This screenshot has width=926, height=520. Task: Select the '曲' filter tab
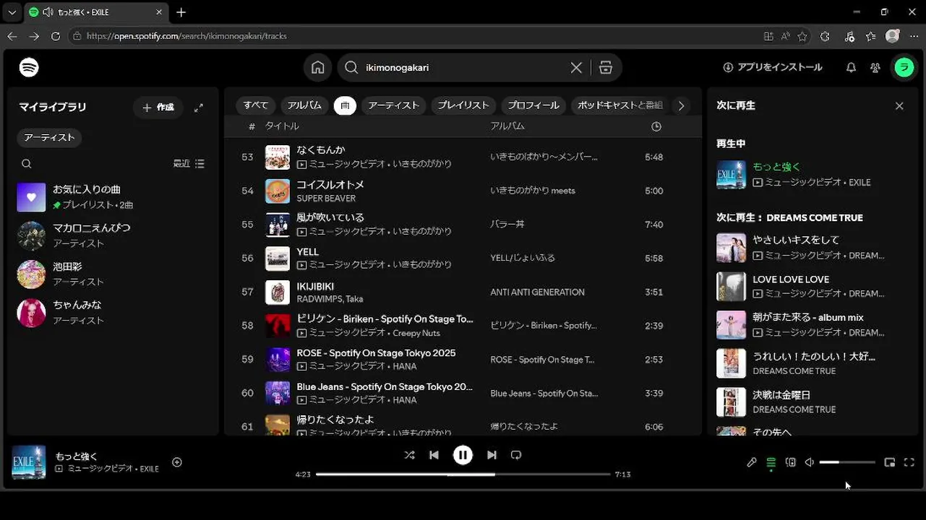(x=345, y=105)
